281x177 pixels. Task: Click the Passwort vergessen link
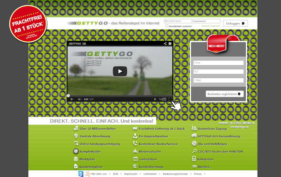[211, 26]
